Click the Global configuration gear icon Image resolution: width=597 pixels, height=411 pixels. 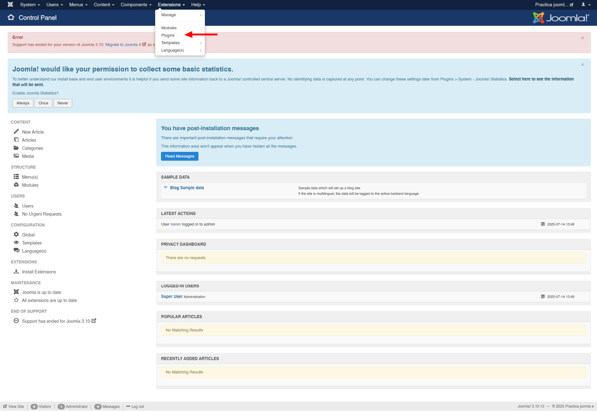pyautogui.click(x=16, y=234)
